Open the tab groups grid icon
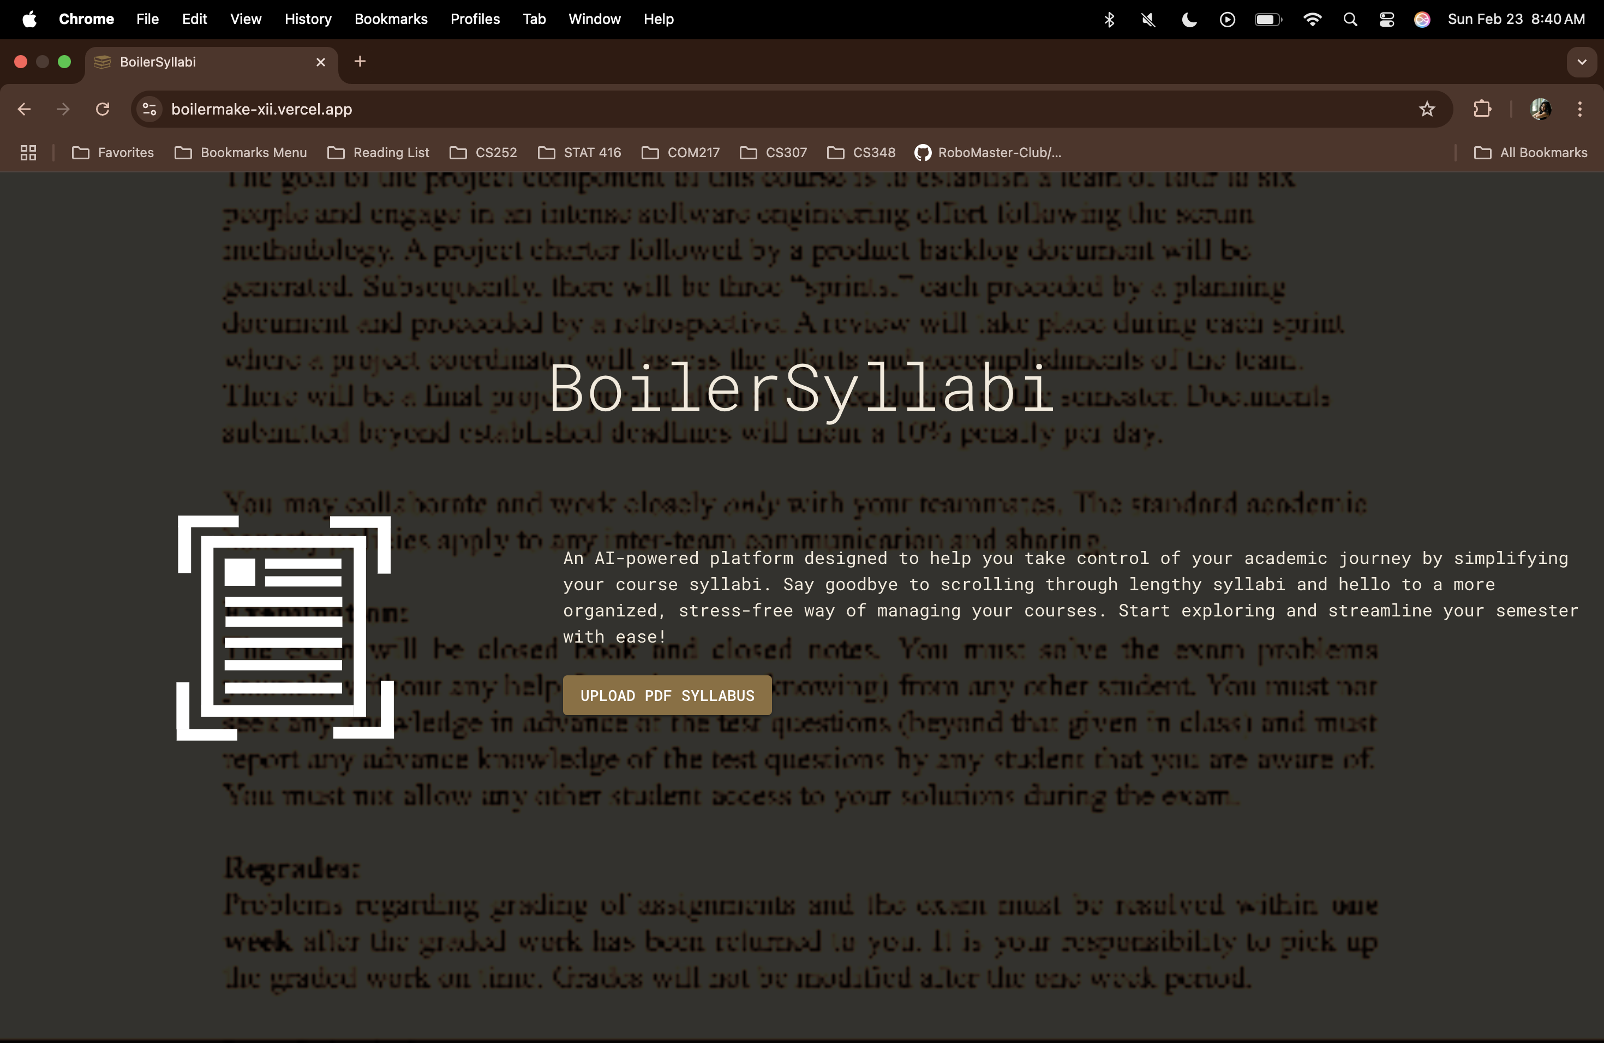Screen dimensions: 1604x1043 (28, 153)
